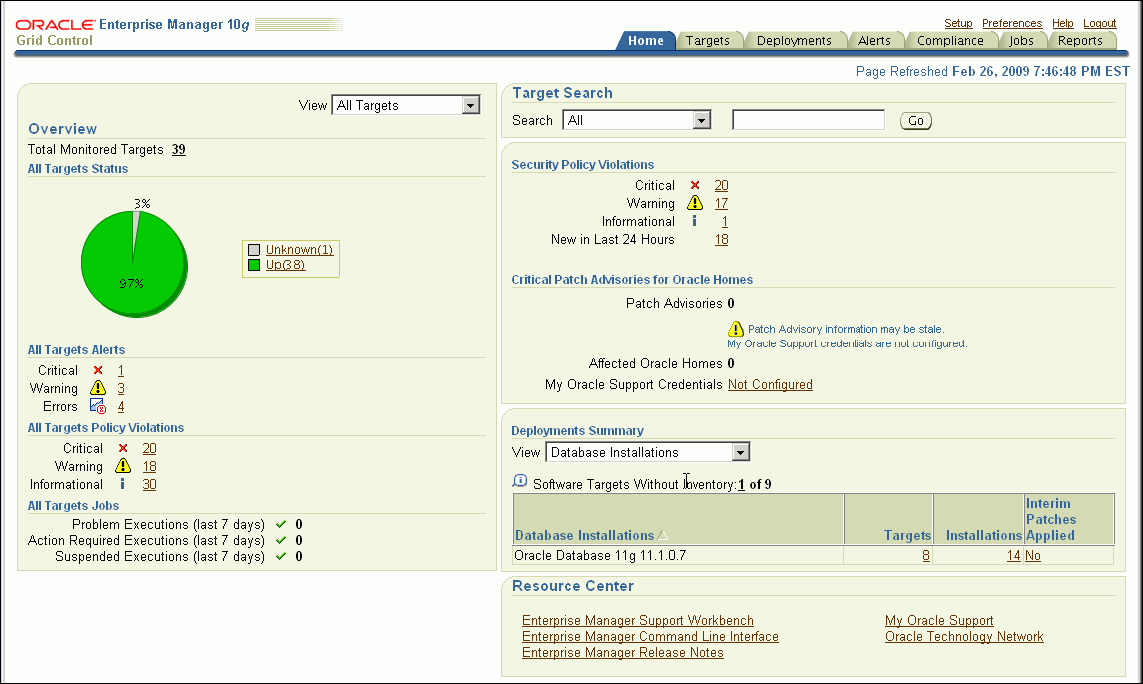Open the Preferences link
Image resolution: width=1143 pixels, height=684 pixels.
click(1012, 23)
